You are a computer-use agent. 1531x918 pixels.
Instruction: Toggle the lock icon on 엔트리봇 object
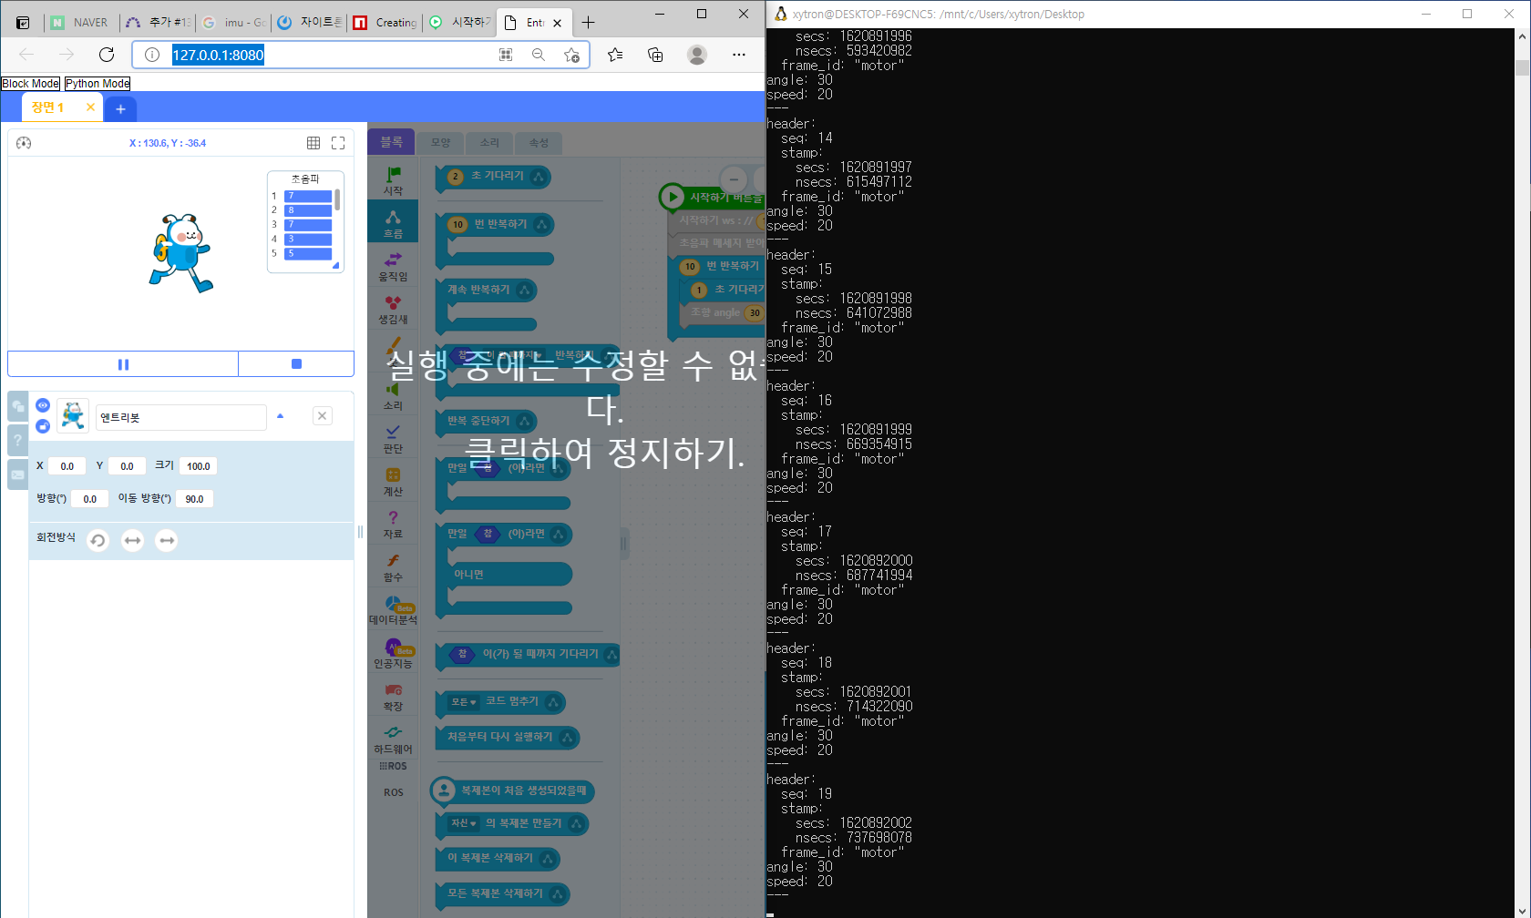(42, 425)
